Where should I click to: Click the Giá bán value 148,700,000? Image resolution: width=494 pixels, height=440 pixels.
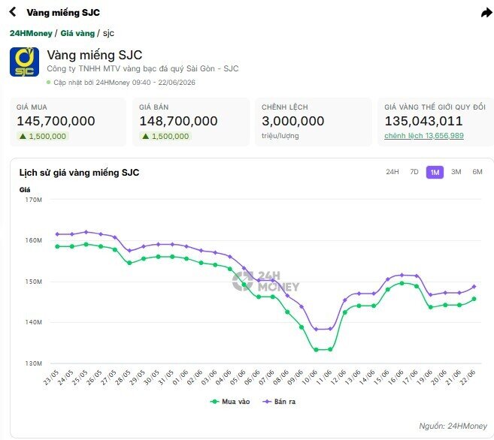point(178,121)
